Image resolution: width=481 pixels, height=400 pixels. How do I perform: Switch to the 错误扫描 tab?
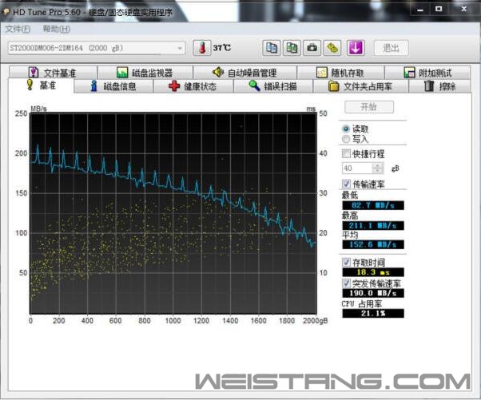coord(273,86)
